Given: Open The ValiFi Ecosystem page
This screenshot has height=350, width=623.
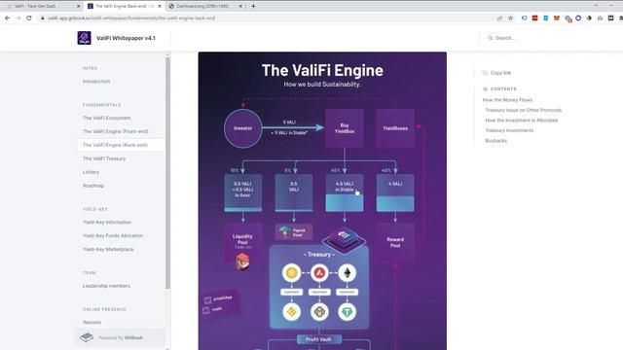Looking at the screenshot, I should click(x=106, y=118).
